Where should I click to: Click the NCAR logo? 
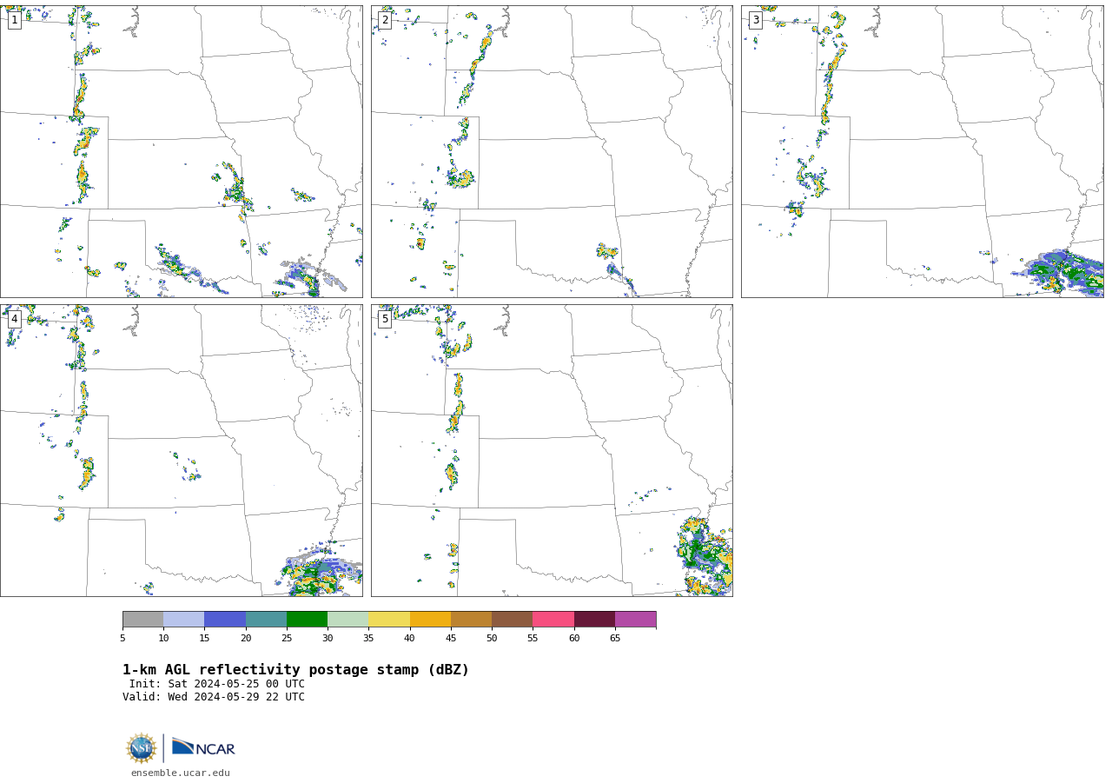pos(203,747)
